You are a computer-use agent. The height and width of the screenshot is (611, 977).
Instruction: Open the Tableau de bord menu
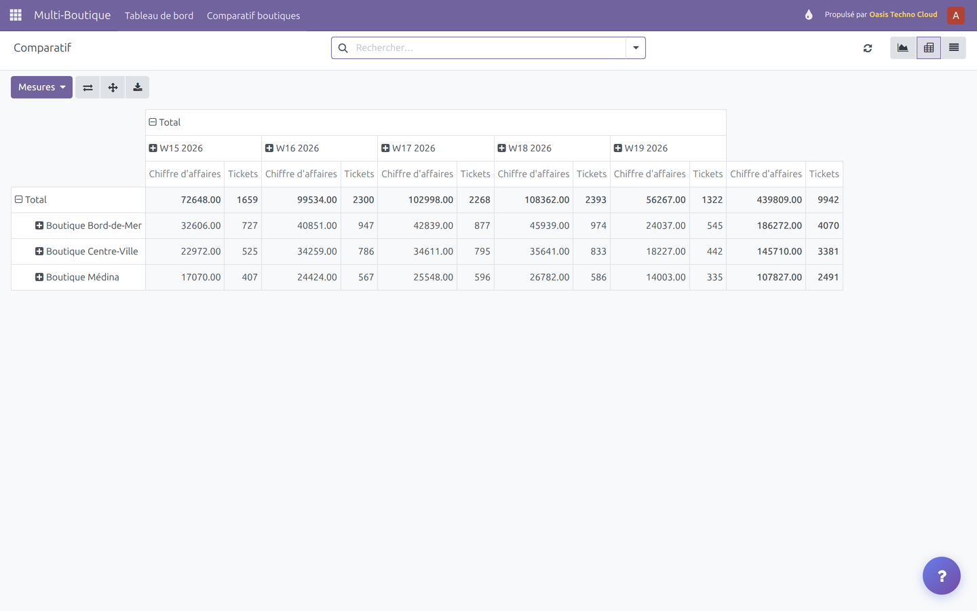159,15
